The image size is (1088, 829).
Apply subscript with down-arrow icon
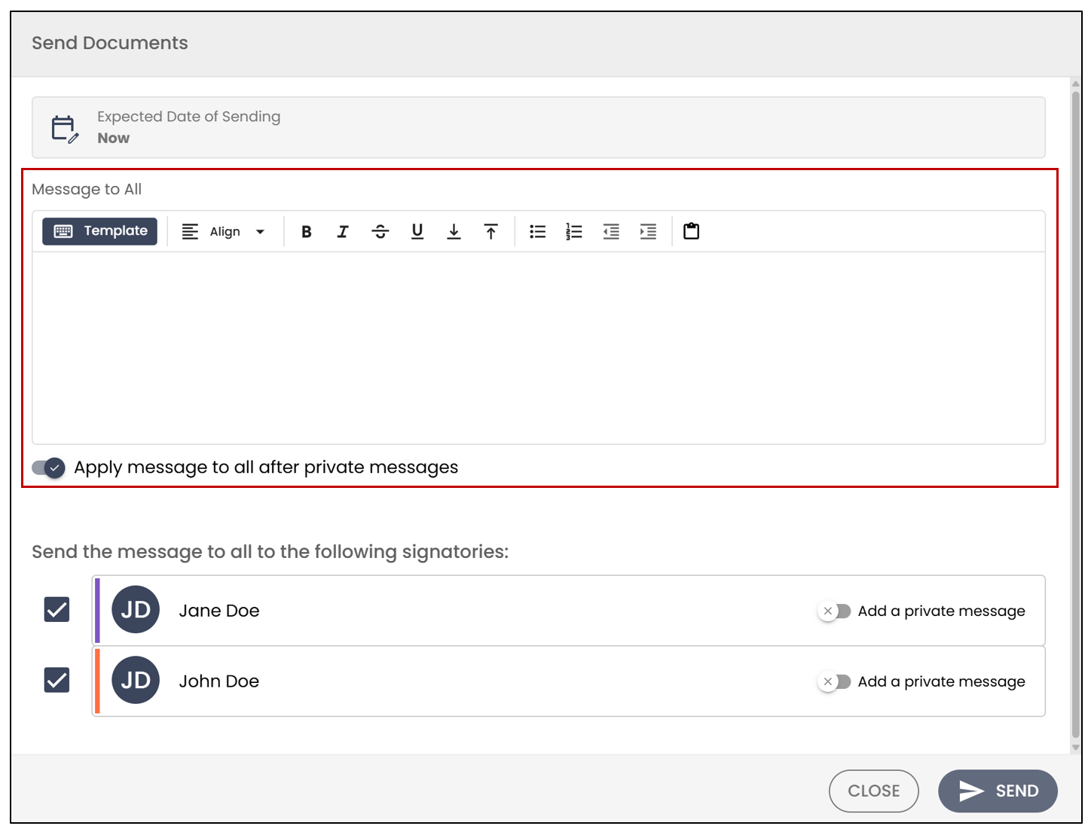pyautogui.click(x=454, y=232)
